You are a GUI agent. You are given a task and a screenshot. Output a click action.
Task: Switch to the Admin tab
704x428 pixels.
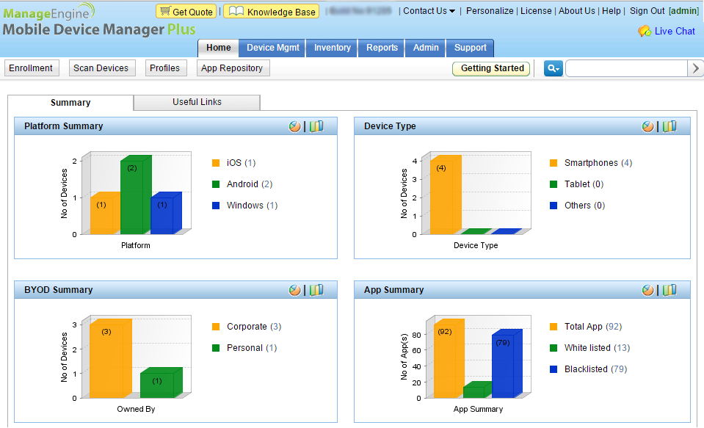click(x=426, y=48)
